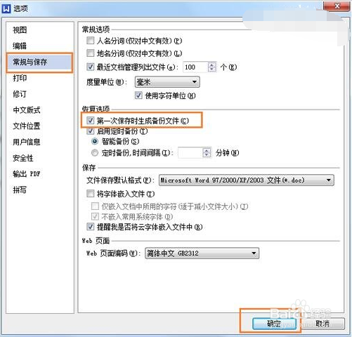352x337 pixels.
Task: Click the recent documents number field
Action: [195, 67]
